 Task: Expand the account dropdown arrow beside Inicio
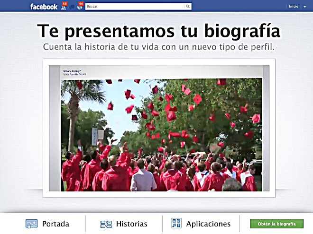point(304,7)
